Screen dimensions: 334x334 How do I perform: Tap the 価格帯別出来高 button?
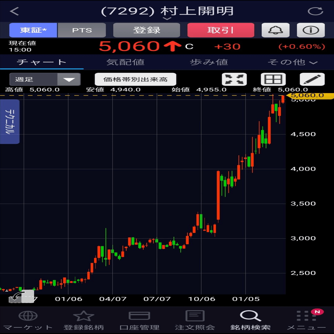coord(135,79)
